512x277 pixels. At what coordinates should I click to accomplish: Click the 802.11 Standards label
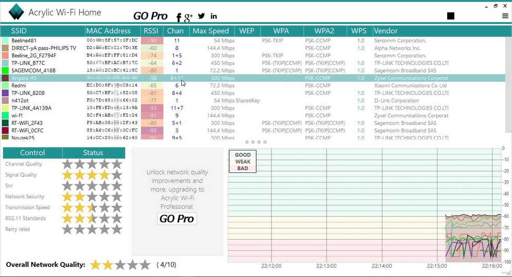(x=25, y=218)
